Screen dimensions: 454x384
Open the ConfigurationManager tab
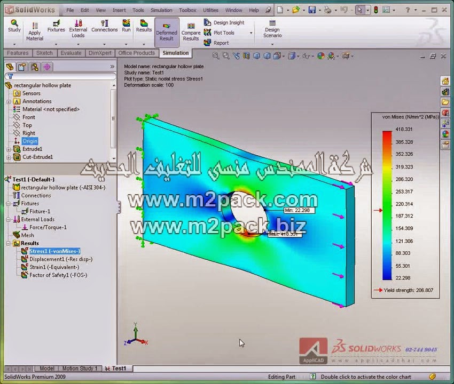(x=35, y=67)
